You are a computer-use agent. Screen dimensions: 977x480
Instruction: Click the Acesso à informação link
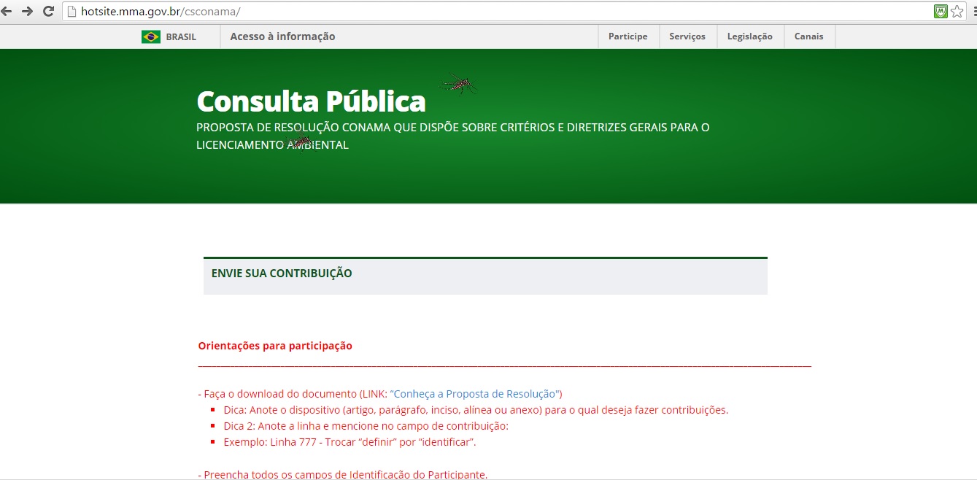(x=282, y=36)
